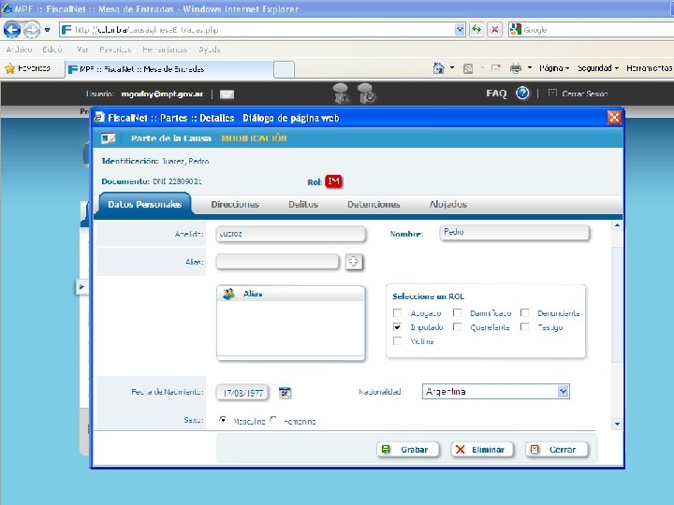Check the Damnificado role checkbox
This screenshot has width=674, height=505.
pos(458,313)
